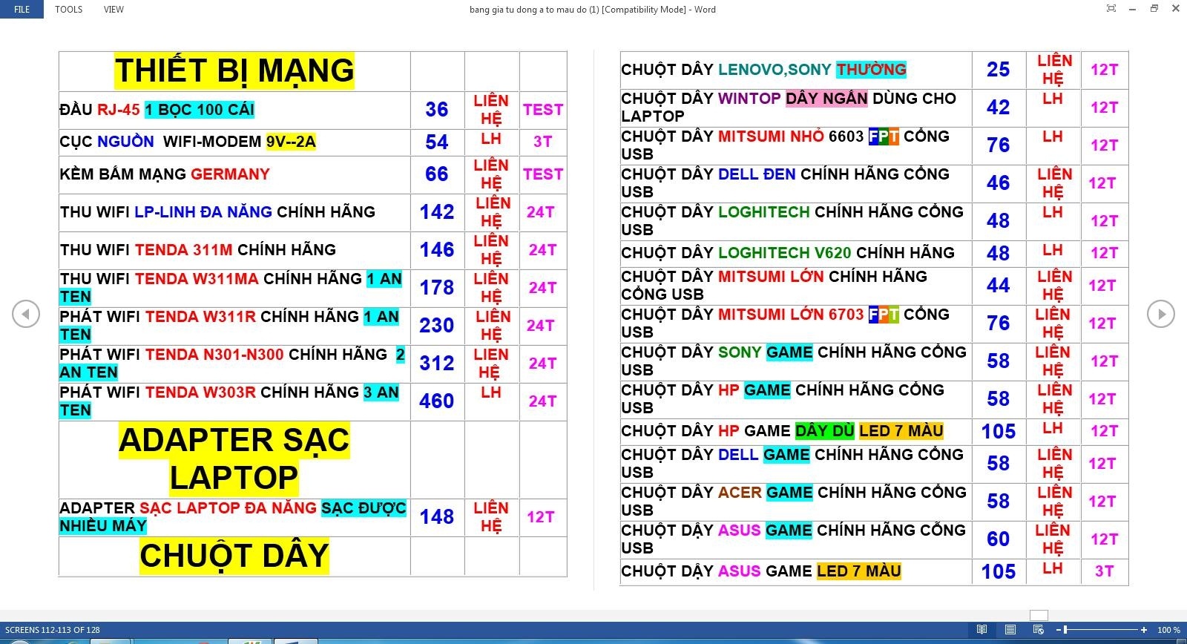The height and width of the screenshot is (644, 1187).
Task: Click the price 44 cell
Action: click(999, 286)
